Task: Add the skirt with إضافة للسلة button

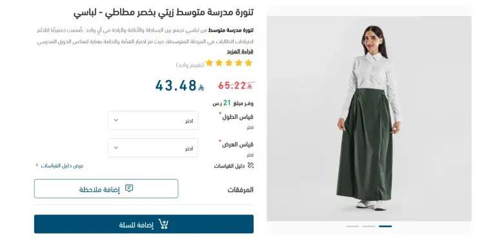Action: pyautogui.click(x=144, y=224)
